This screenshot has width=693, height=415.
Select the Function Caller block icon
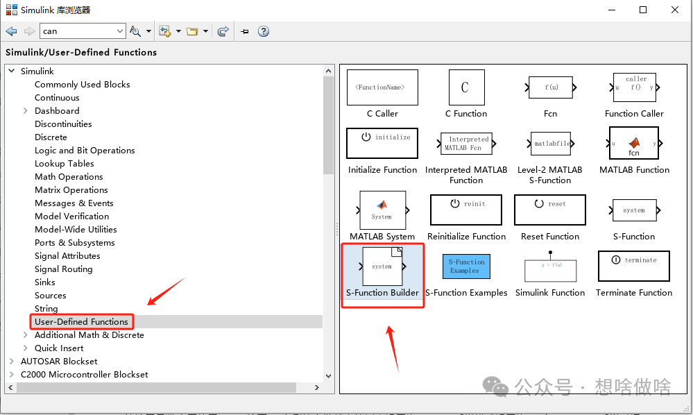(634, 87)
